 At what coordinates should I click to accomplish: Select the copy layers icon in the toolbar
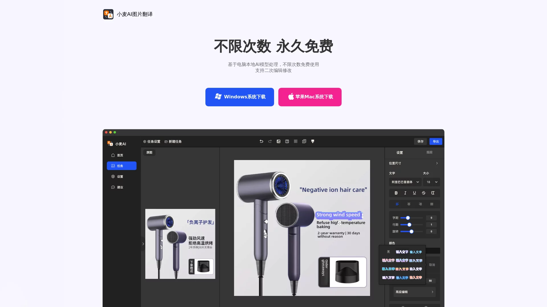pos(304,141)
